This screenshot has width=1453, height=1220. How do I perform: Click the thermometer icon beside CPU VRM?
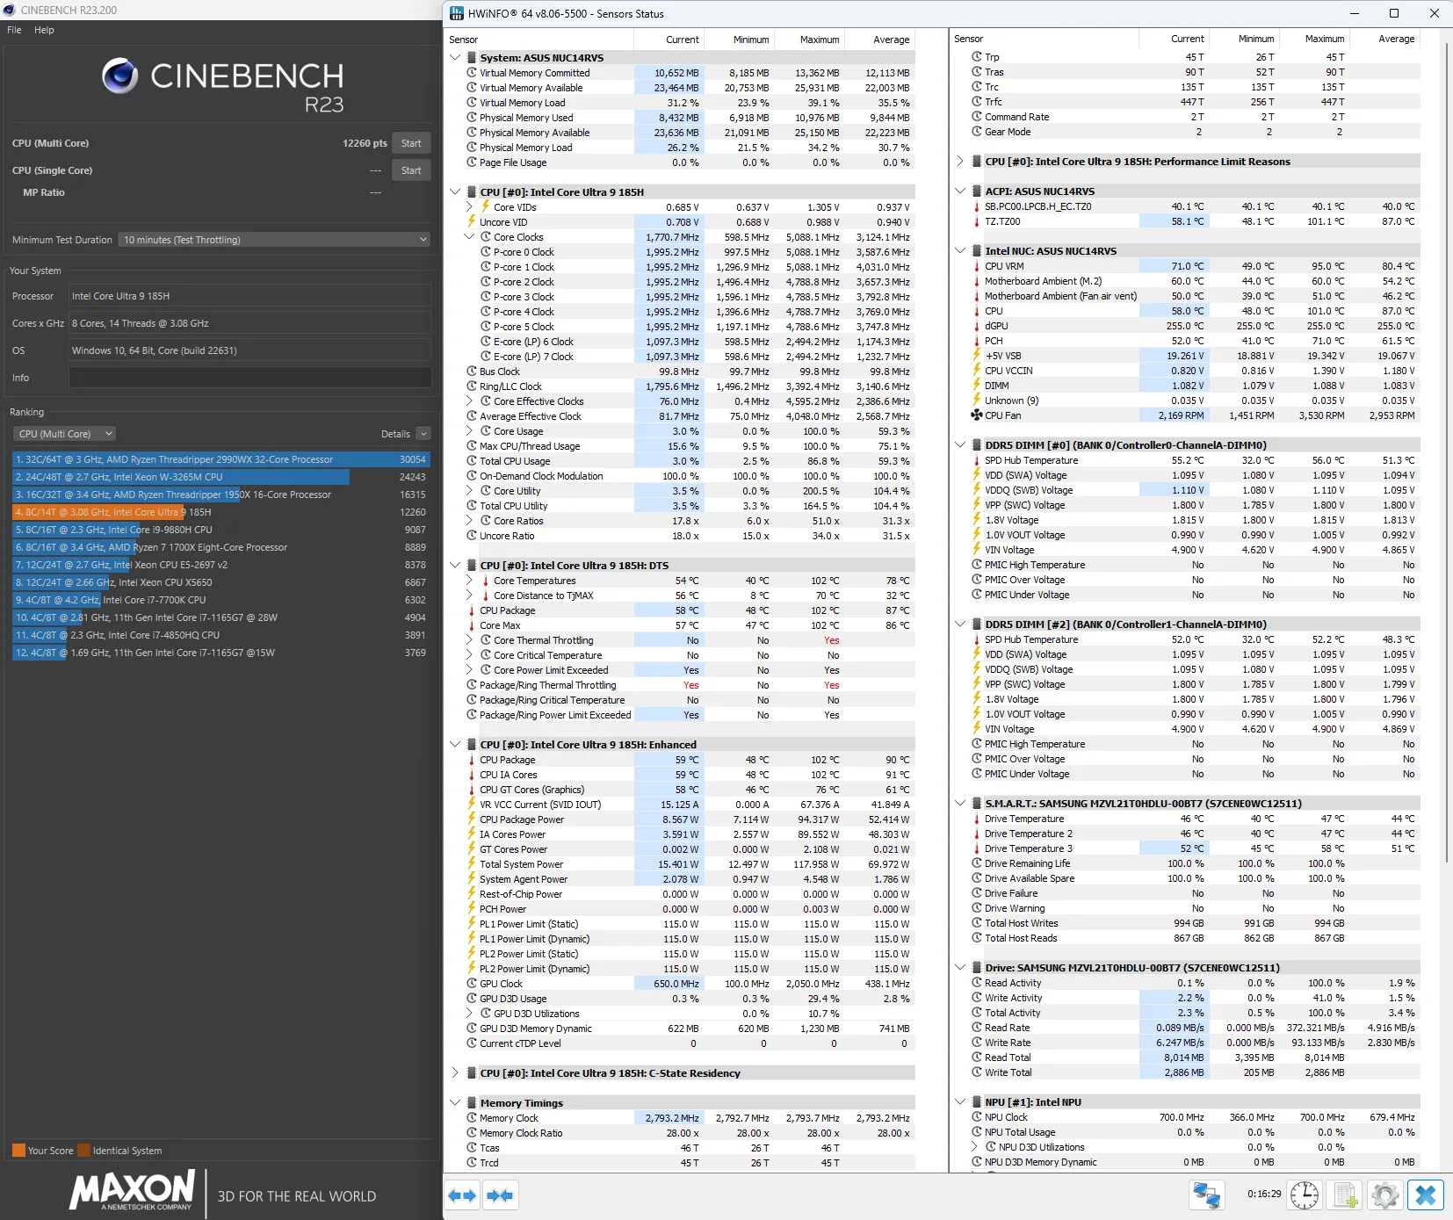click(x=976, y=266)
